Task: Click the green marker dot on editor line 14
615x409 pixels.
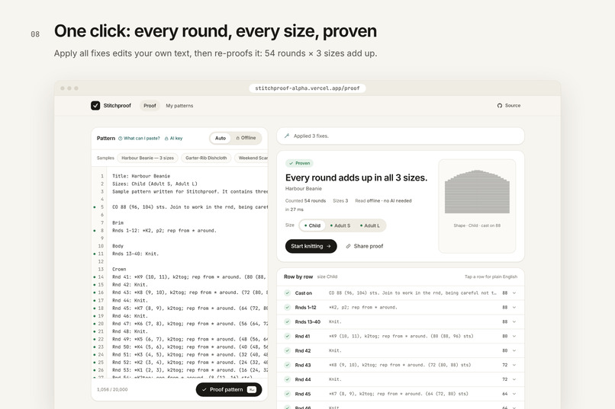Action: click(95, 277)
